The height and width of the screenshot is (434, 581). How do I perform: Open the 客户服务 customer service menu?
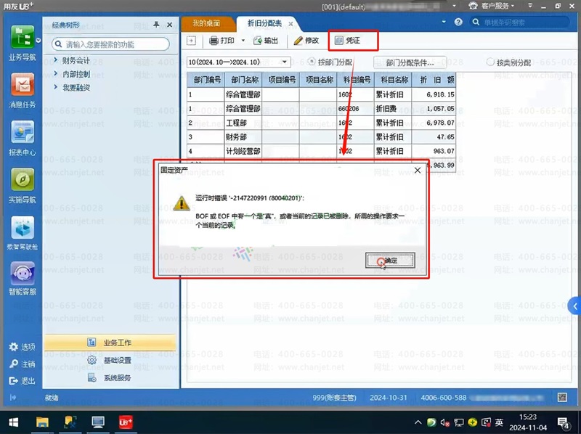tap(492, 6)
